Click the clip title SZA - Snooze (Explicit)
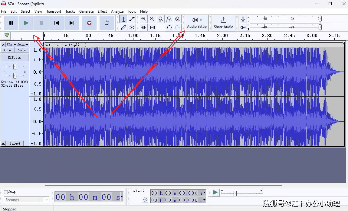The height and width of the screenshot is (211, 348). 66,45
